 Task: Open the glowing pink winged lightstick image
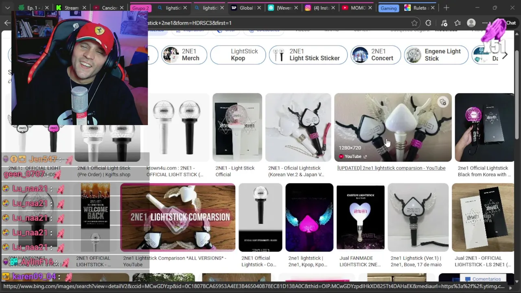click(x=309, y=217)
